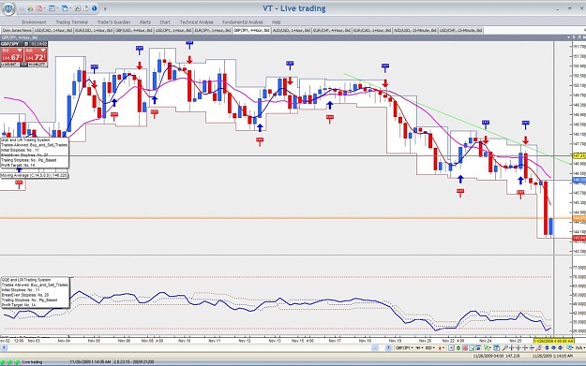This screenshot has height=366, width=586.
Task: Select the GBP/JPY 4-Hour chart tab
Action: click(251, 30)
